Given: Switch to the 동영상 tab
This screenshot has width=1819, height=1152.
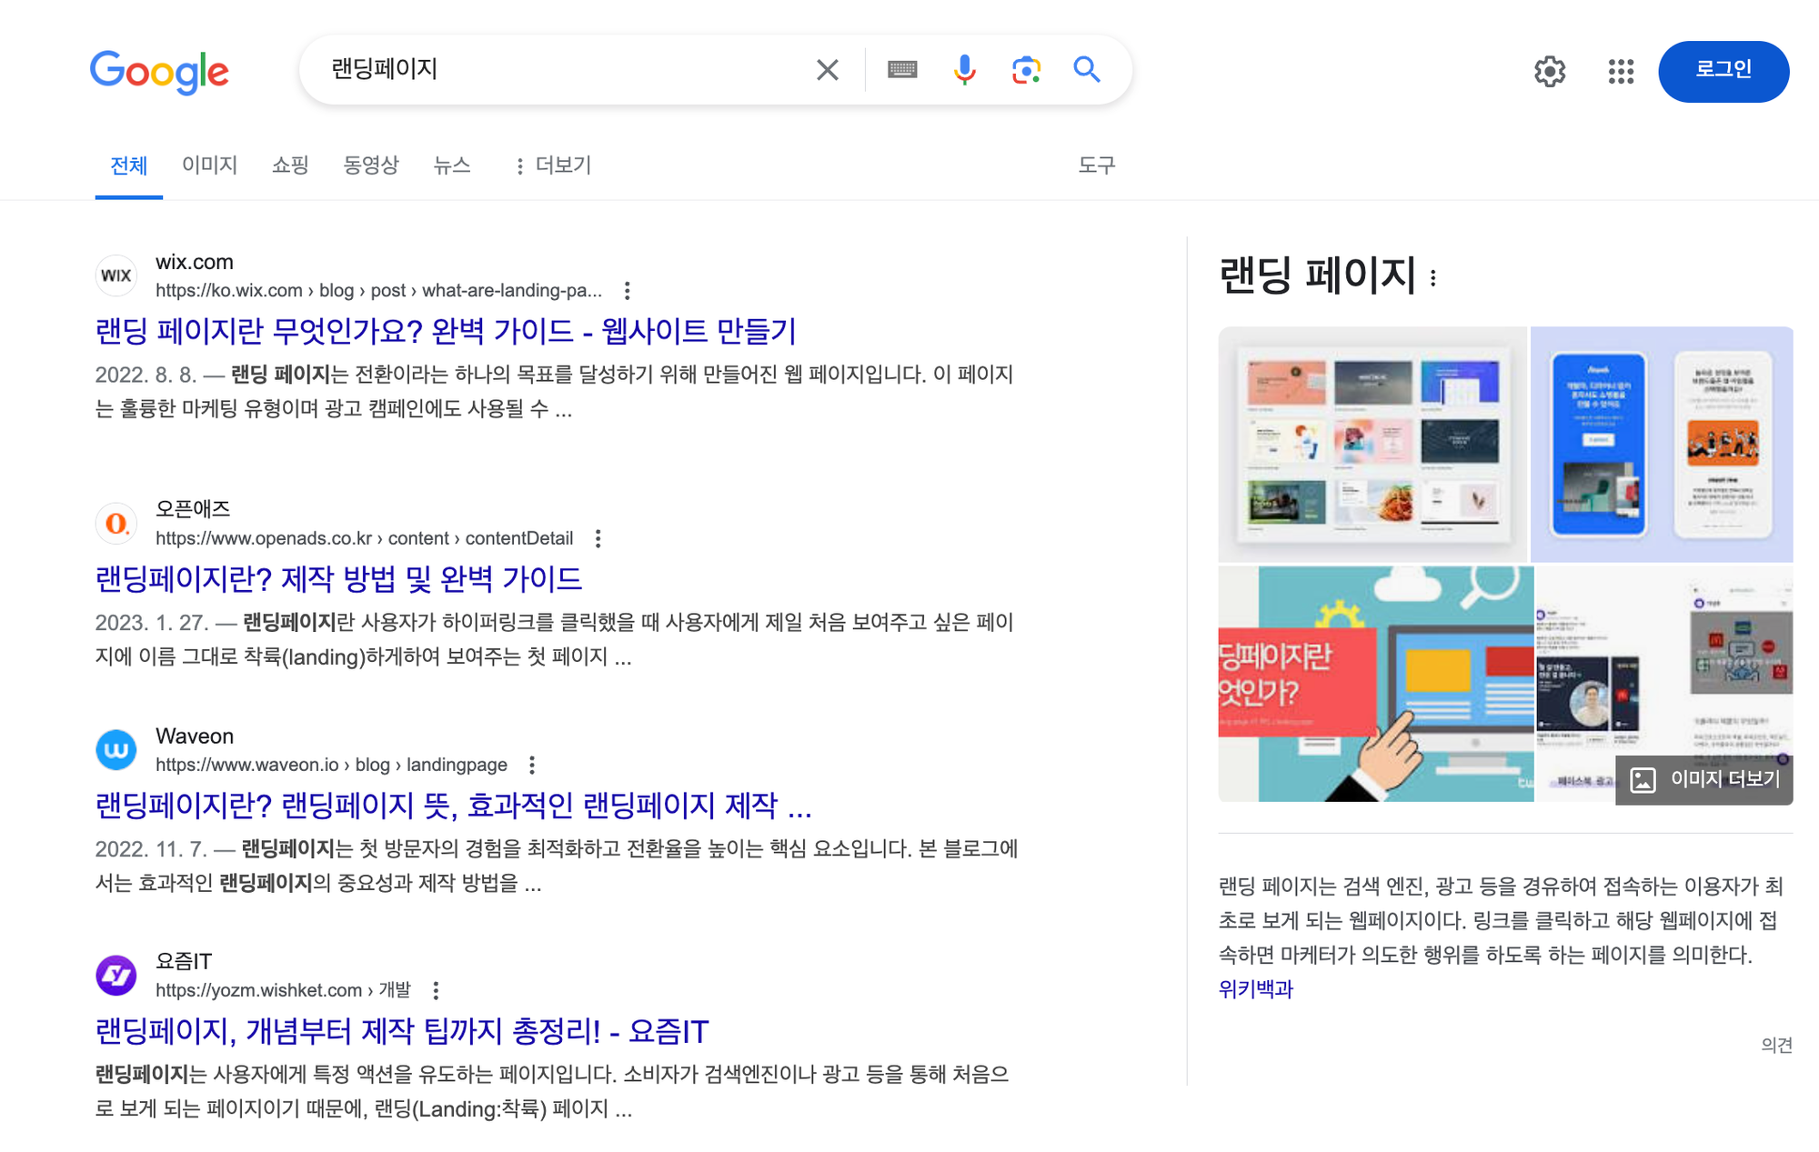Looking at the screenshot, I should (x=371, y=165).
